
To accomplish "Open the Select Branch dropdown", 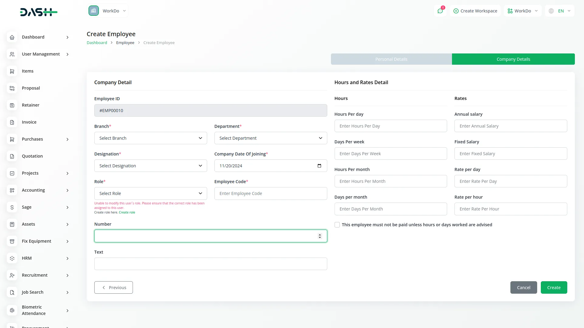I will [x=151, y=138].
